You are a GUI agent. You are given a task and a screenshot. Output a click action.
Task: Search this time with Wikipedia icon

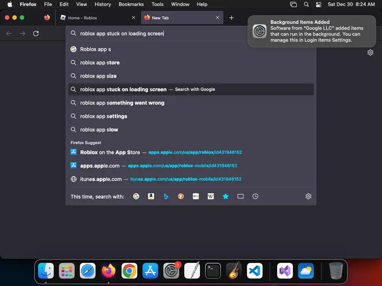pos(211,196)
